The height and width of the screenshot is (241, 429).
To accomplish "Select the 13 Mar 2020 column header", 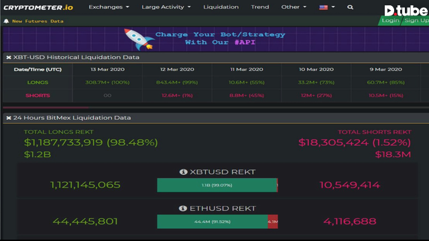I will click(107, 70).
